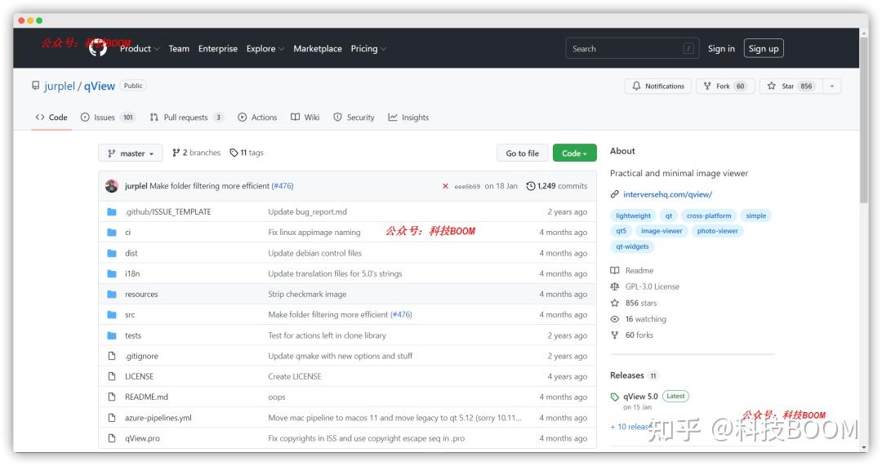This screenshot has height=466, width=882.
Task: Click the Notifications bell button
Action: tap(657, 86)
